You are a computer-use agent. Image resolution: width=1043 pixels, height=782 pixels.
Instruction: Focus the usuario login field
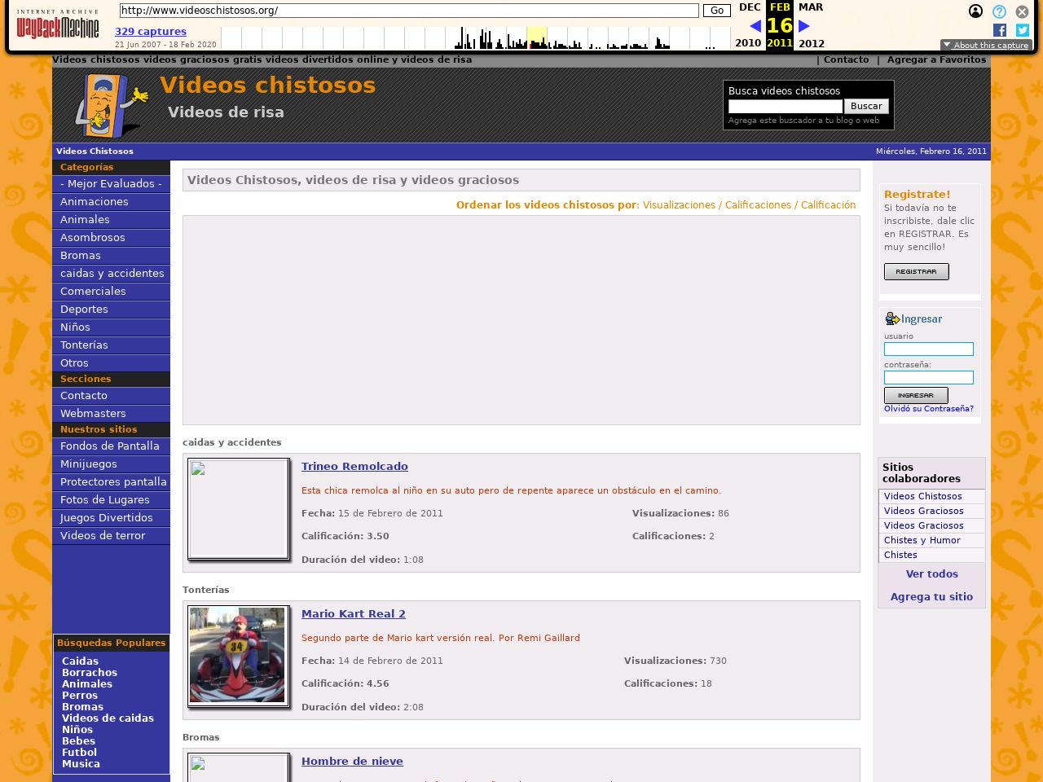pos(928,349)
